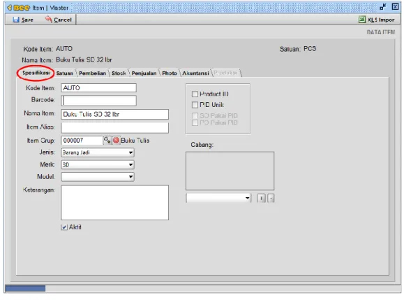Click inside the Keterangan text area

[x=115, y=203]
